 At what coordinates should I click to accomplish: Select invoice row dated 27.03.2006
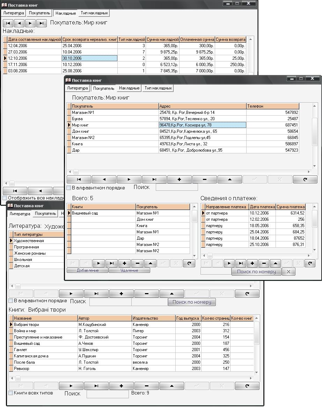click(x=124, y=52)
